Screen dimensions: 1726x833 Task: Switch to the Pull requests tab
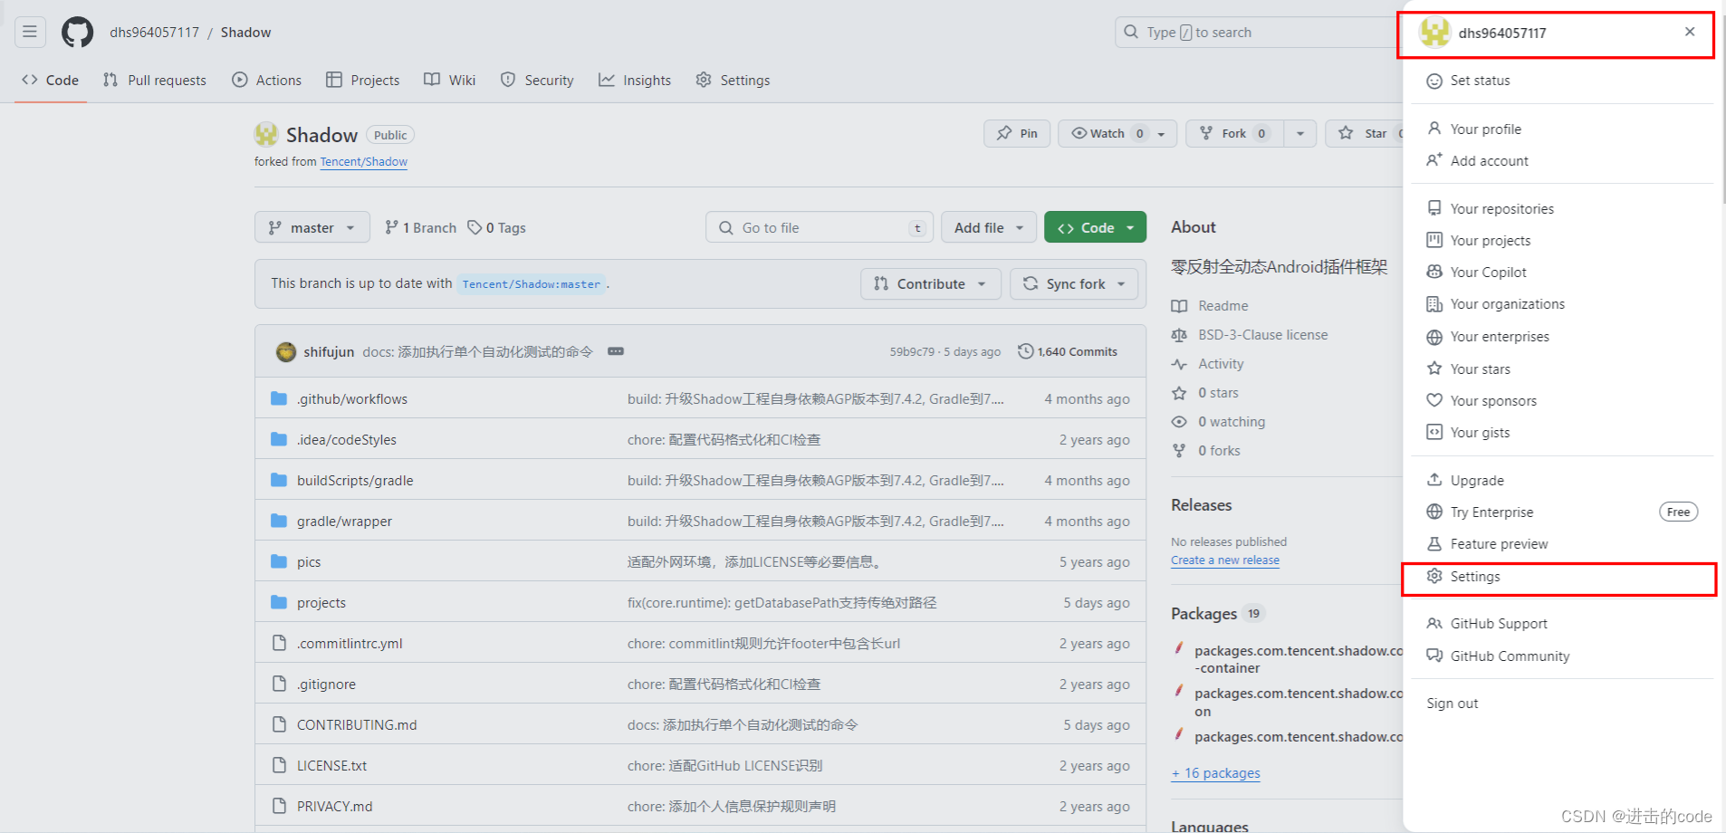[155, 80]
